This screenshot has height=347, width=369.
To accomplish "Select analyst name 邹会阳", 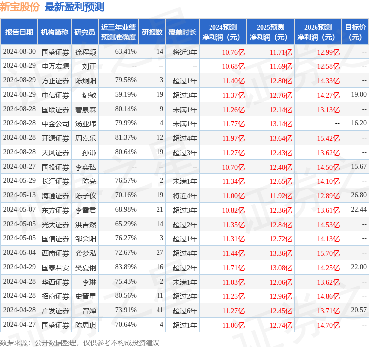I will (85, 239).
